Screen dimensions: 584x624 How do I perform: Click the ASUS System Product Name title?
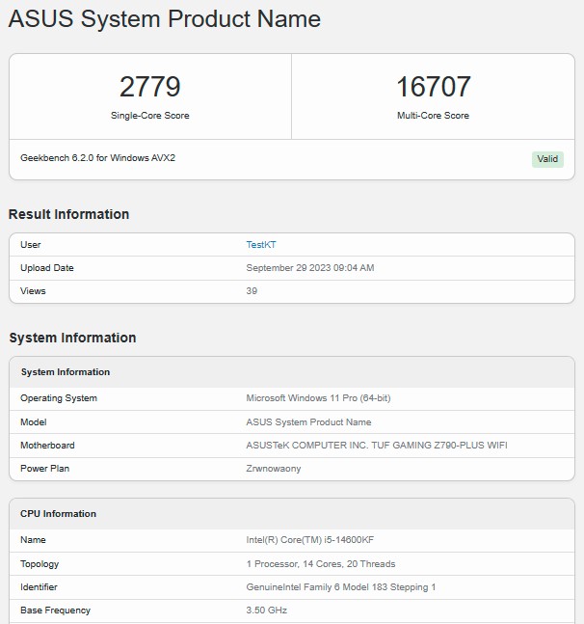[x=165, y=19]
